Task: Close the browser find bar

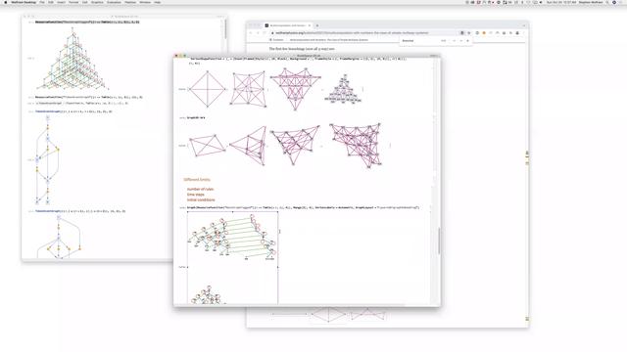Action: pos(468,41)
